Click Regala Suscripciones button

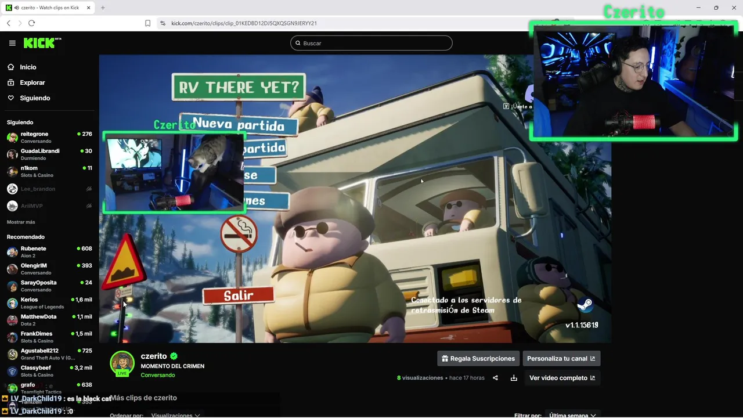478,359
